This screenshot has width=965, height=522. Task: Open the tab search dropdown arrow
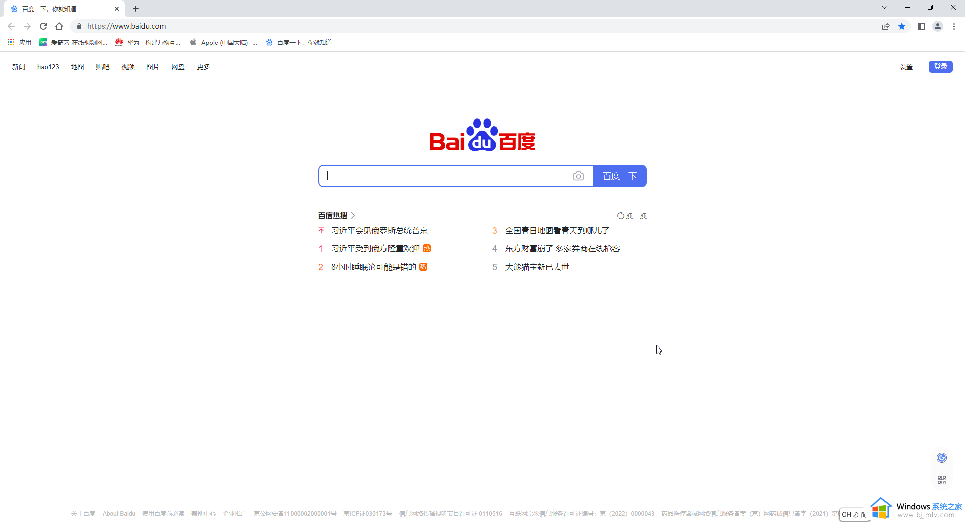point(884,7)
